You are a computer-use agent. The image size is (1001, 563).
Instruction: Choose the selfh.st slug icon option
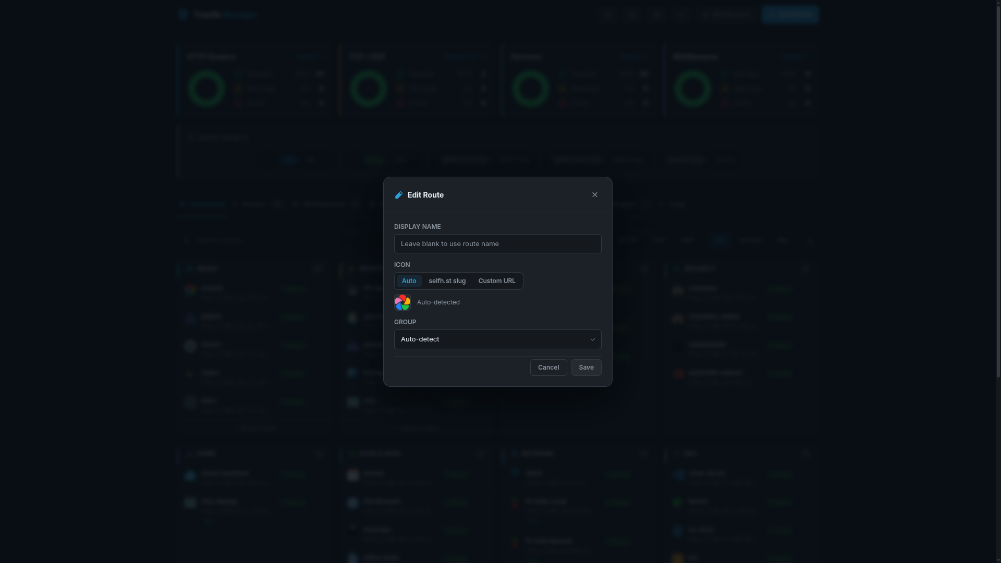pyautogui.click(x=446, y=281)
